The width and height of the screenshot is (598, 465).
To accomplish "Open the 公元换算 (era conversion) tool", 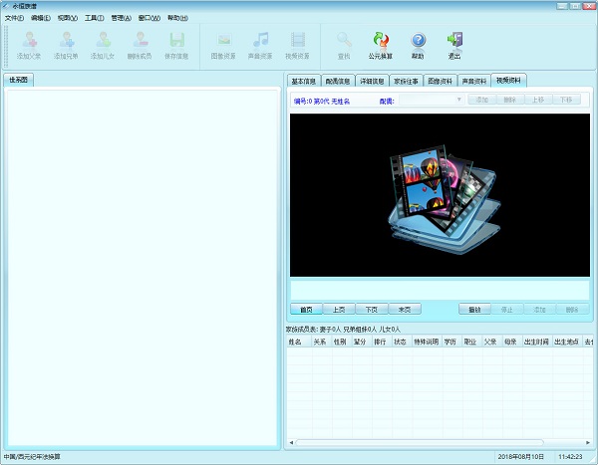I will [x=380, y=44].
